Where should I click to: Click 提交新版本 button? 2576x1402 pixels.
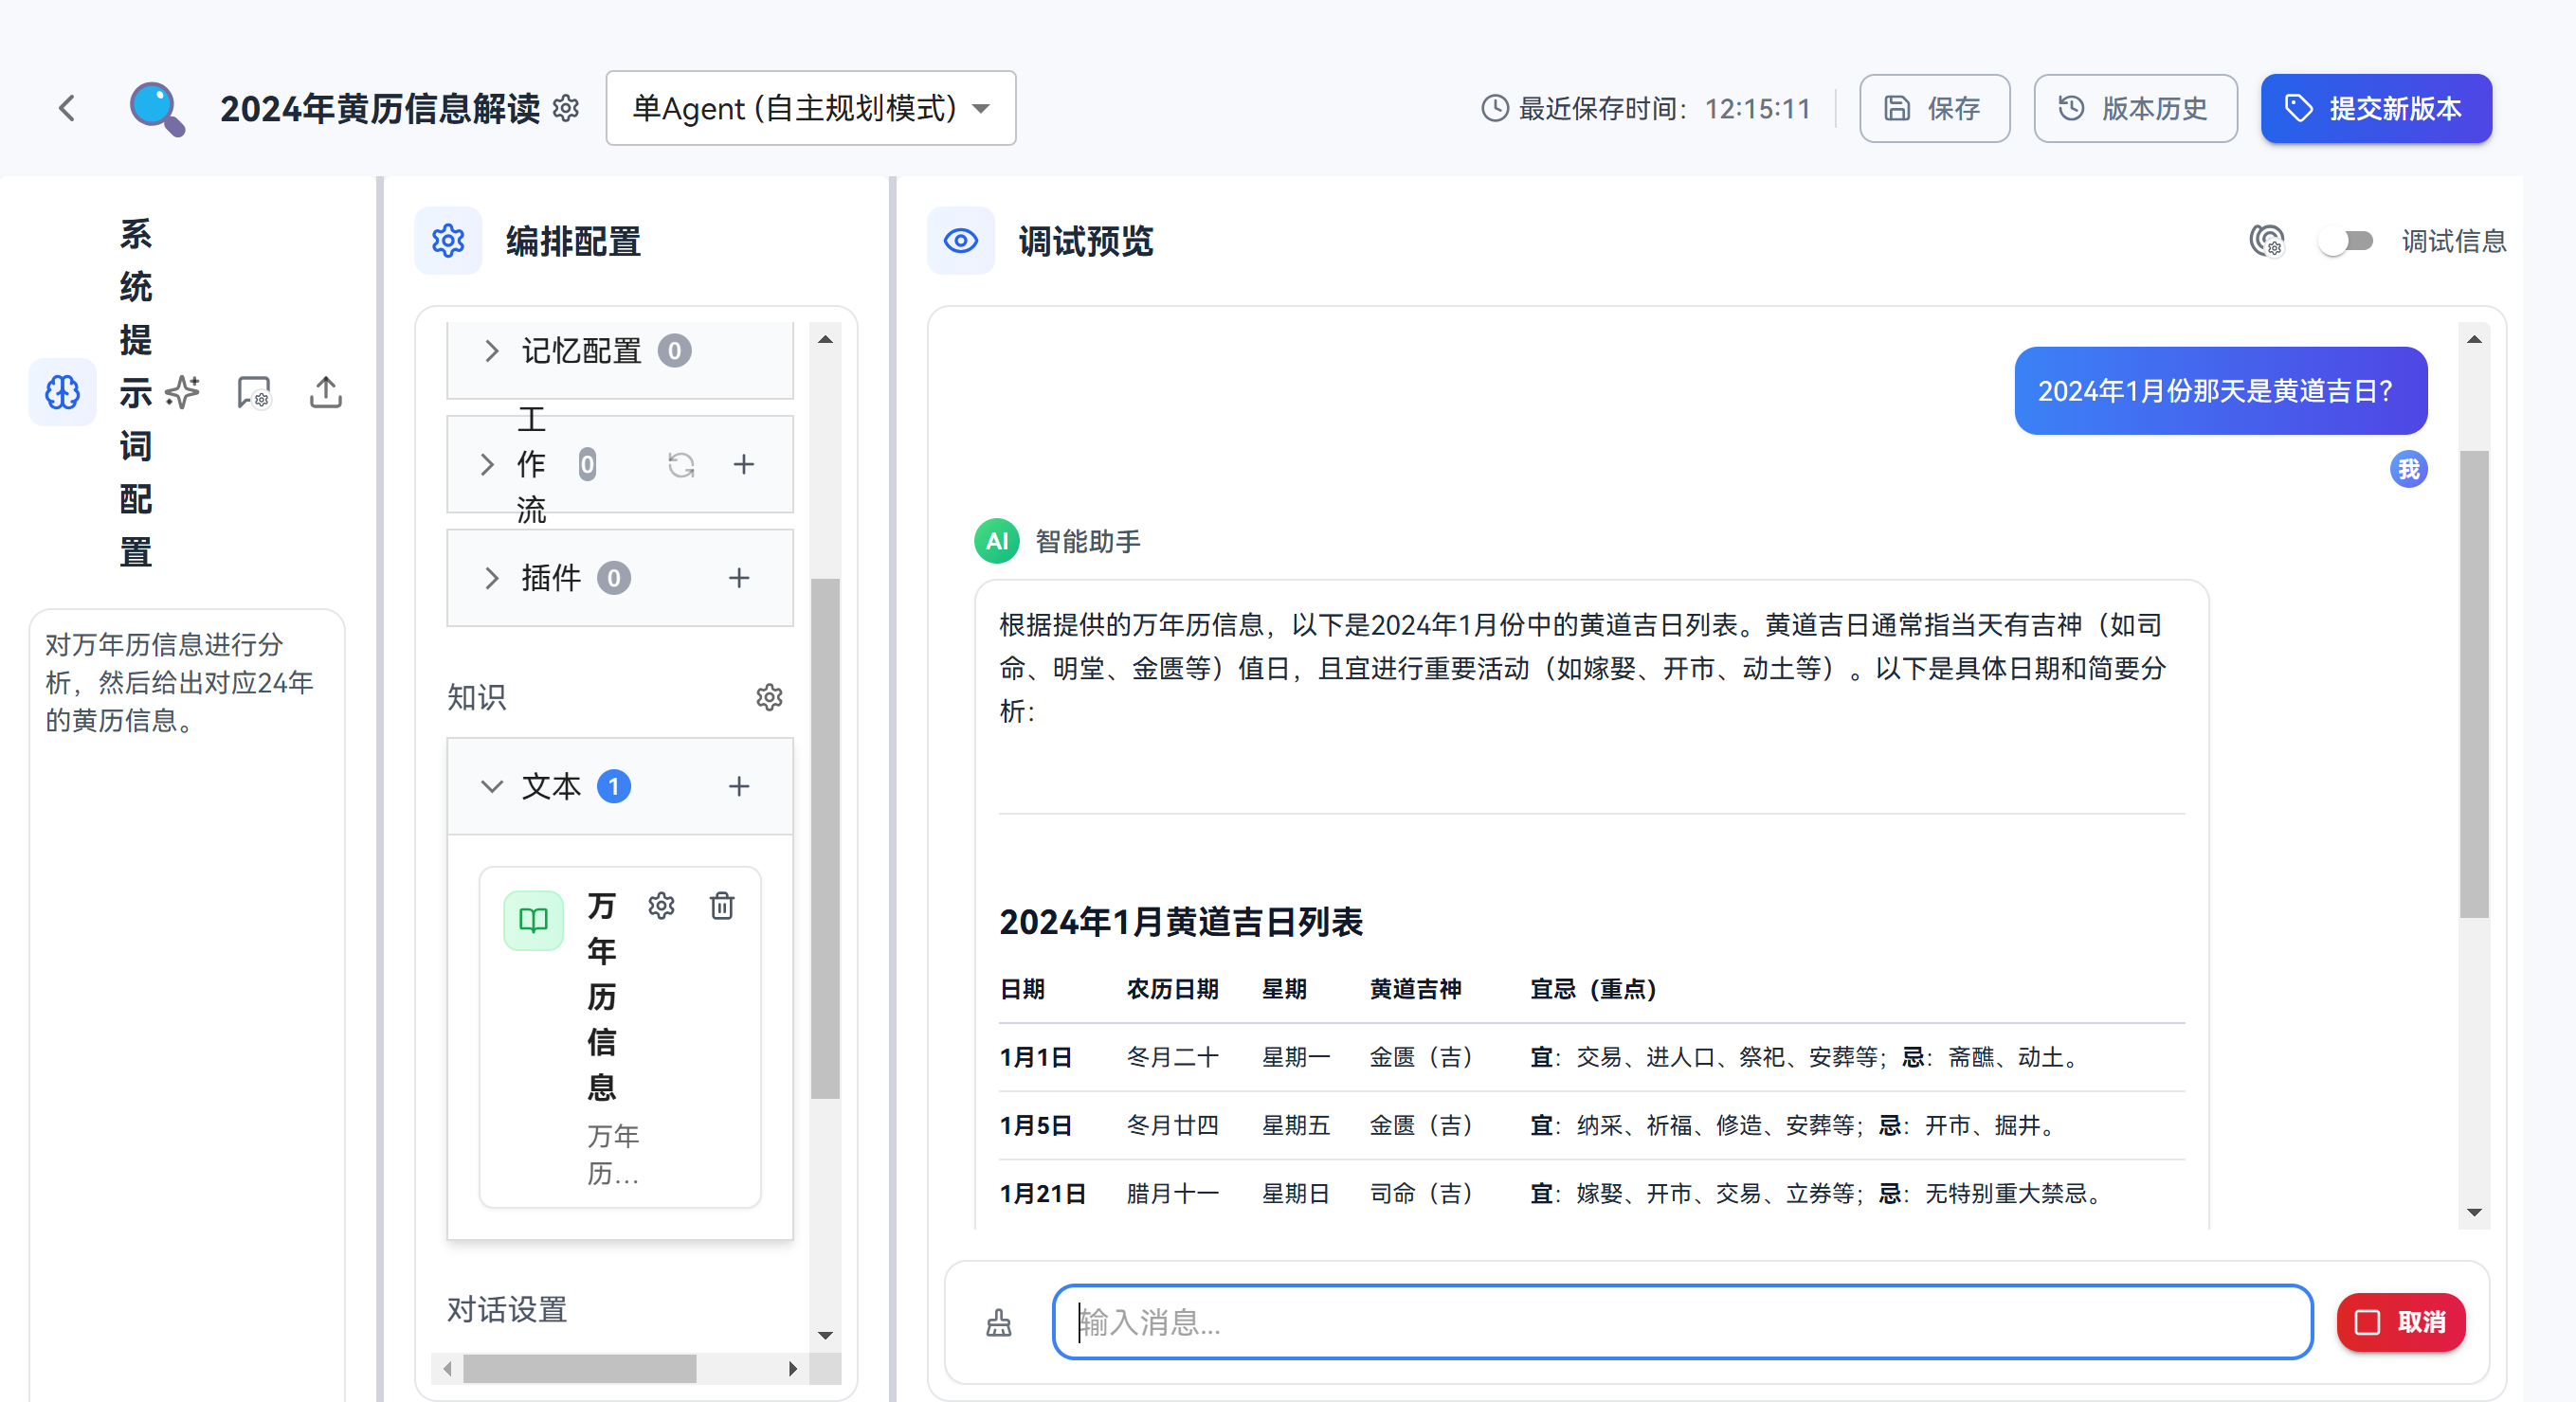pyautogui.click(x=2375, y=108)
